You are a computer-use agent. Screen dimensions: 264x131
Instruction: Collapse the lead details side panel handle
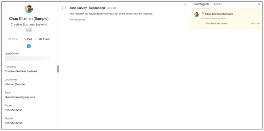[x=58, y=69]
